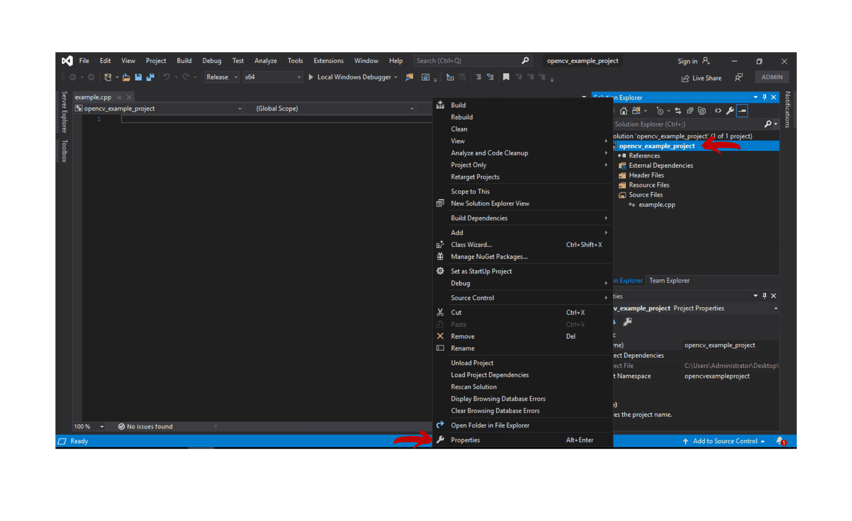Choose Open Folder in File Explorer

pyautogui.click(x=523, y=425)
